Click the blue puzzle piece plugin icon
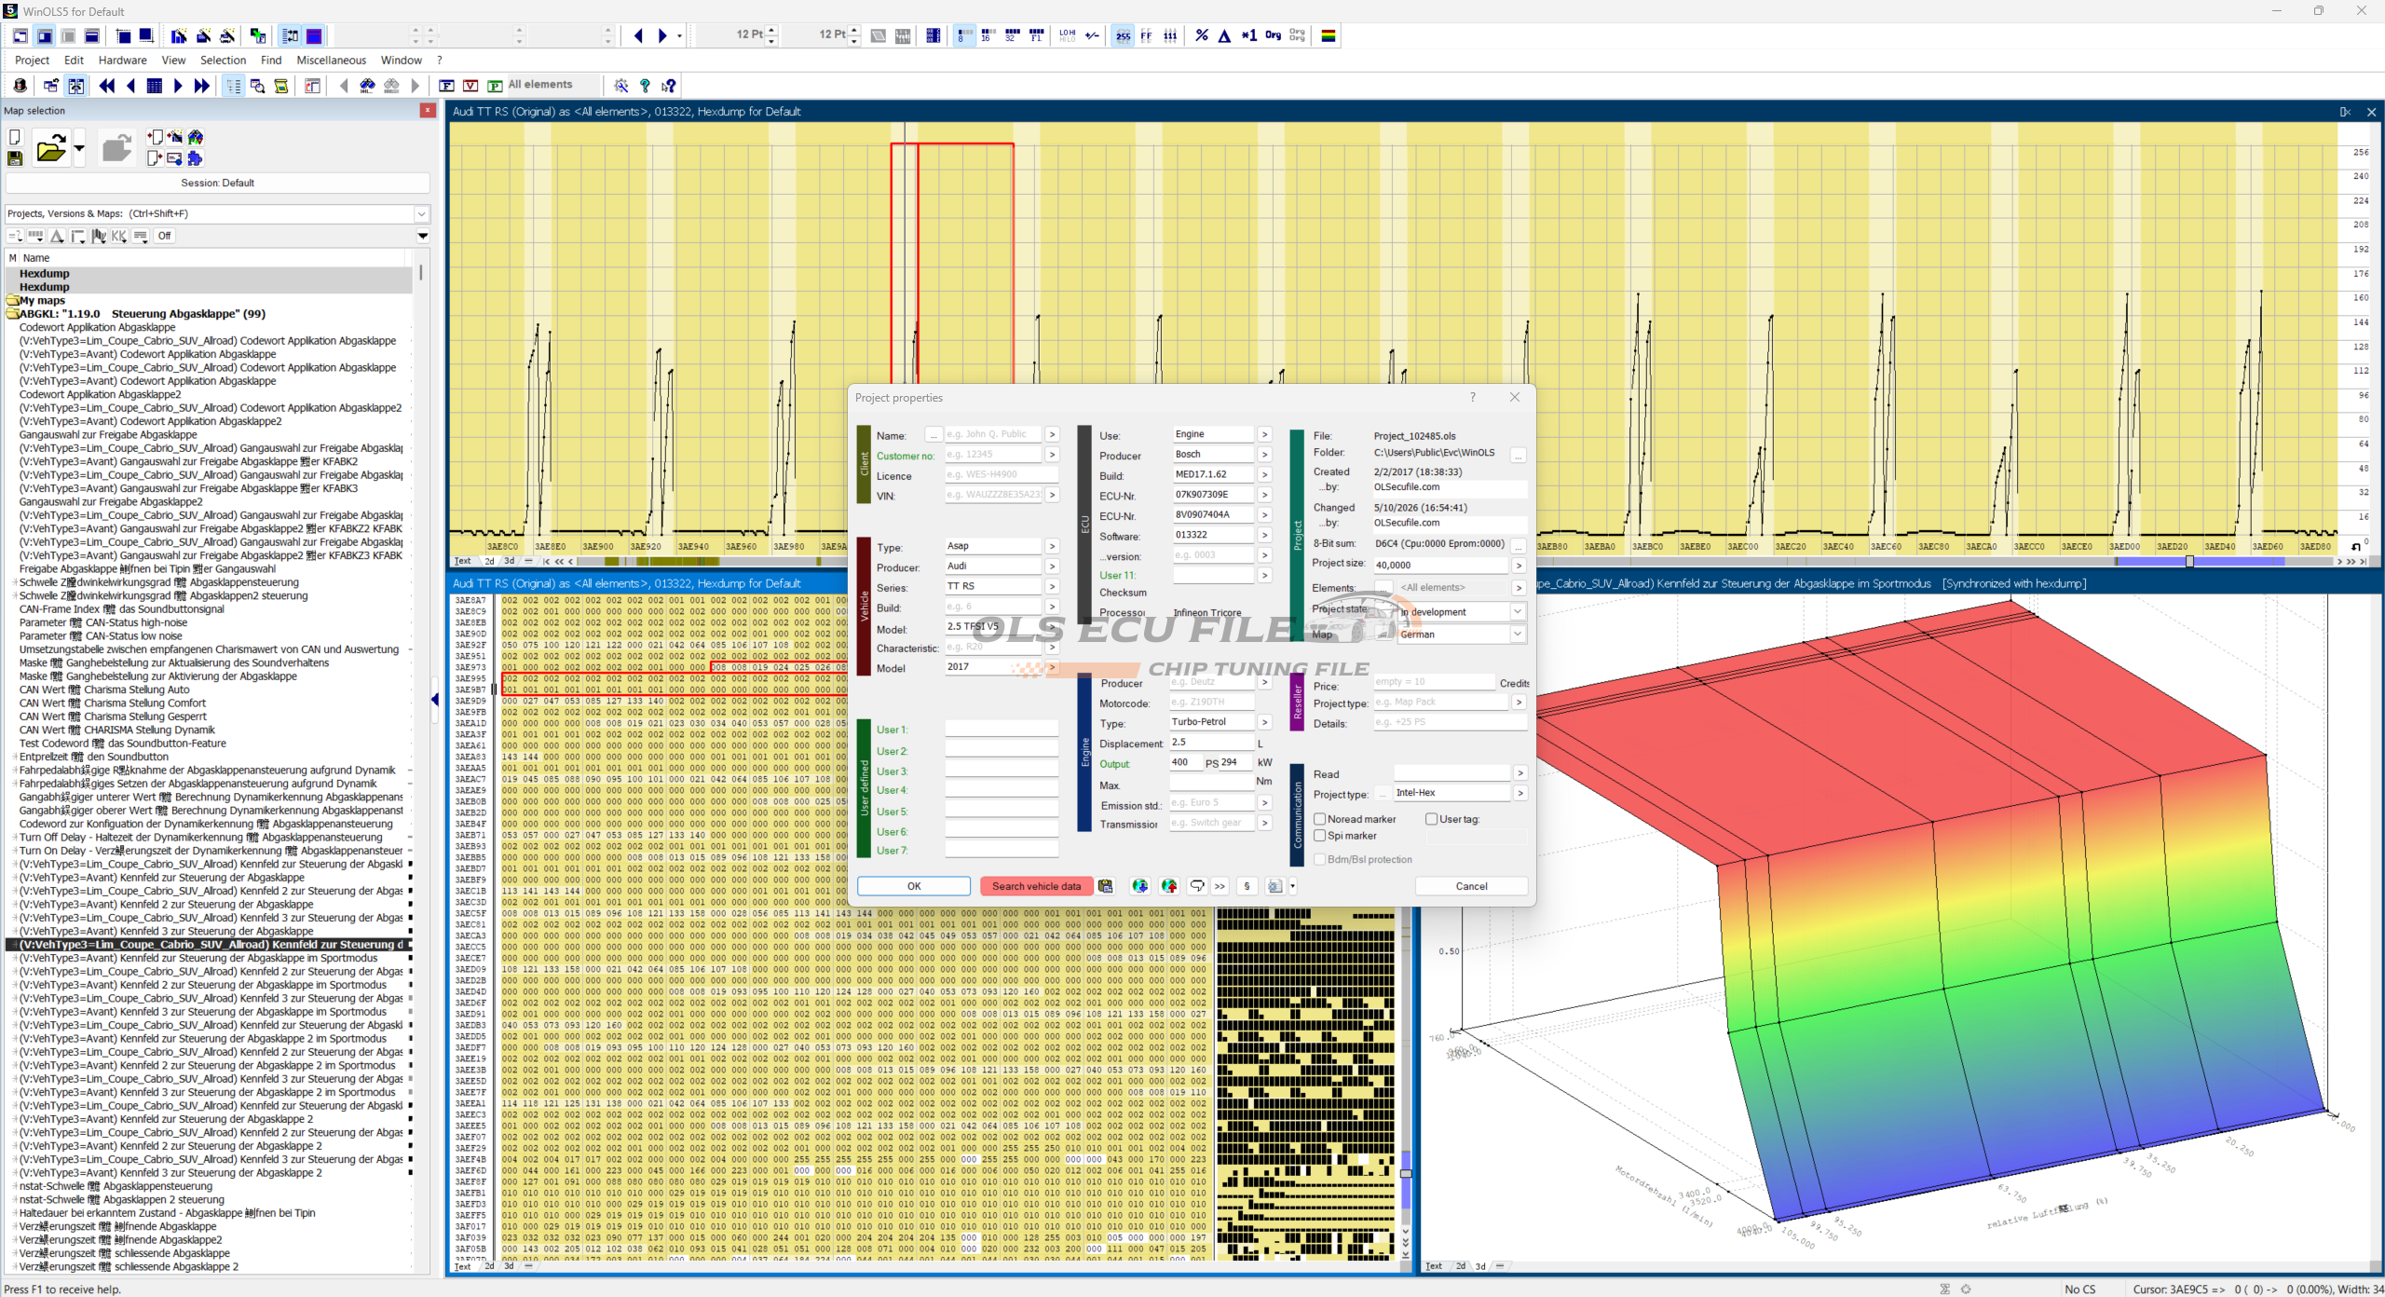This screenshot has height=1297, width=2385. point(195,157)
